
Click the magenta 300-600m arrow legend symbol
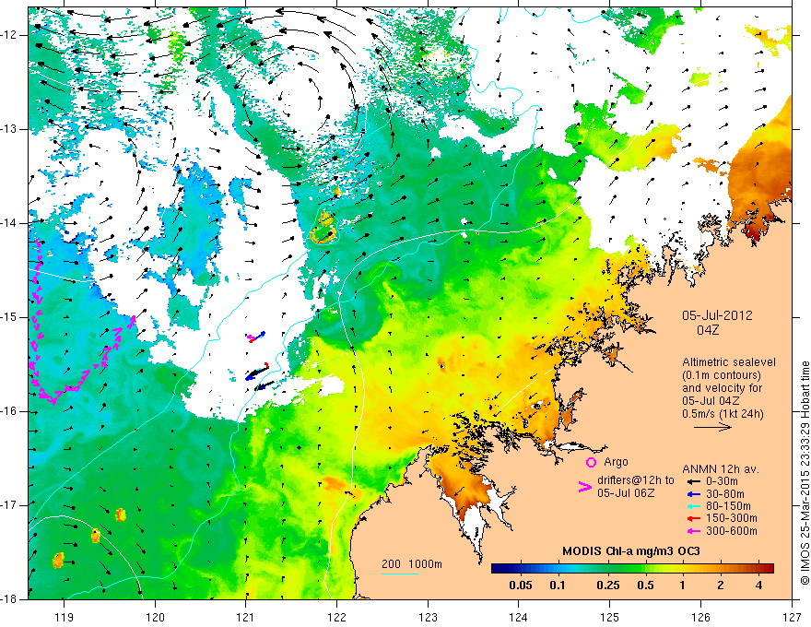tap(694, 531)
